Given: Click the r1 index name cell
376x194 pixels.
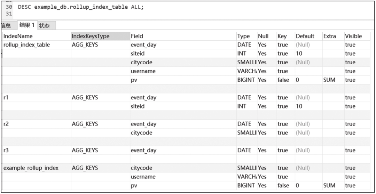Looking at the screenshot, I should pos(6,98).
